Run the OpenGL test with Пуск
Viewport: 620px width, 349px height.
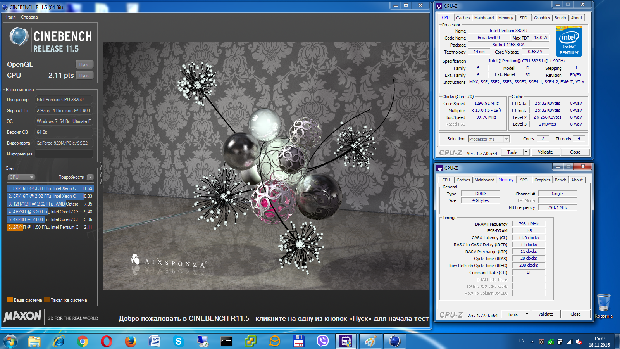(x=84, y=65)
